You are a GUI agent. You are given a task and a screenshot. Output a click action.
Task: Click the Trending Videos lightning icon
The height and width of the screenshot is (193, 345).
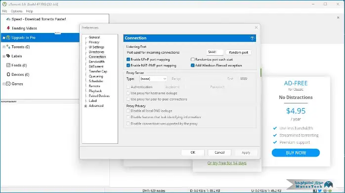click(8, 28)
